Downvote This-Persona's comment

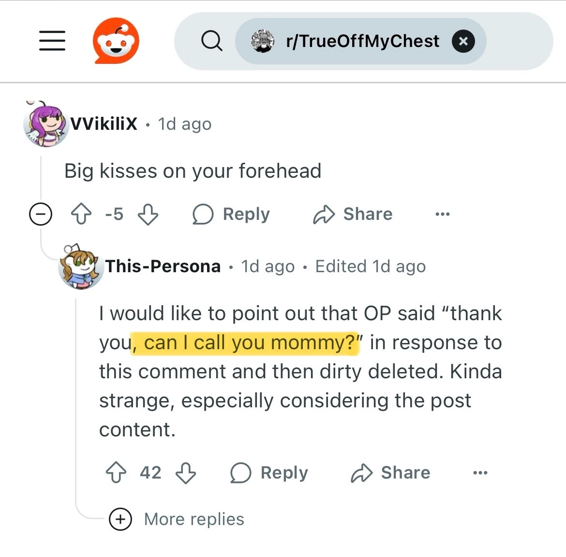[186, 473]
